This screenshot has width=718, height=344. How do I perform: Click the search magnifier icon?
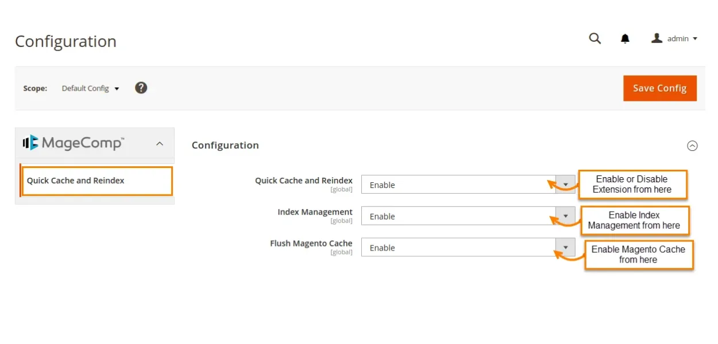pyautogui.click(x=595, y=38)
